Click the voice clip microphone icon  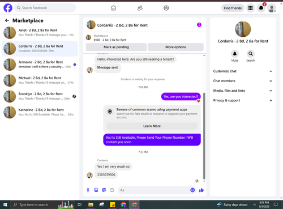pos(88,190)
